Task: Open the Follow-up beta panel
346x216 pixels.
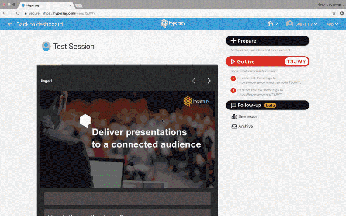Action: (268, 105)
